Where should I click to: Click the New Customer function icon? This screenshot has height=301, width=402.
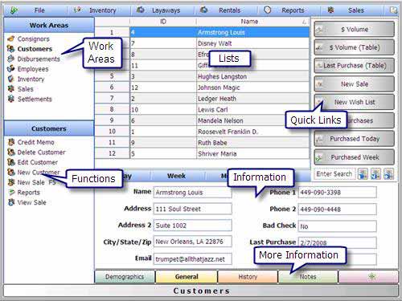11,173
